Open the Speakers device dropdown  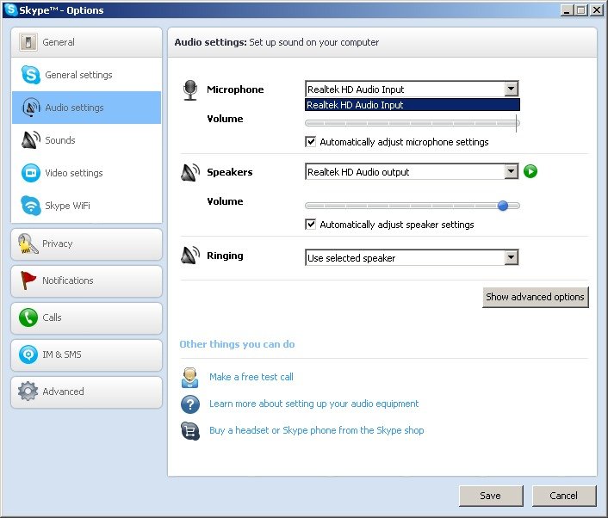[x=511, y=171]
